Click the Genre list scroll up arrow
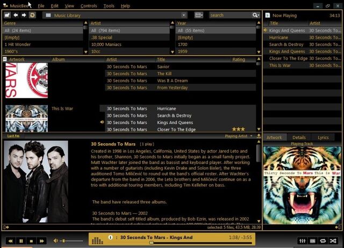 point(86,23)
